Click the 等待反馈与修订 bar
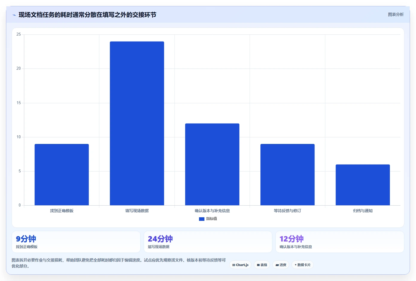Image resolution: width=416 pixels, height=281 pixels. [x=288, y=174]
